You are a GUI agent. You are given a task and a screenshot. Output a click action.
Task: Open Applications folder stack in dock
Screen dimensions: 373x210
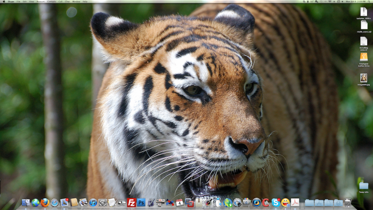tap(319, 203)
